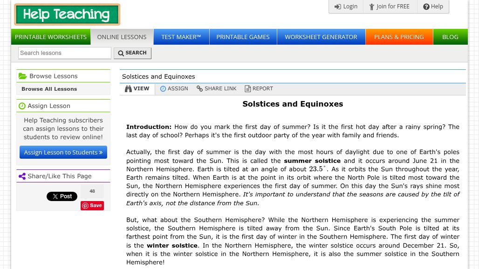
Task: Click Assign Lesson to Students button
Action: (x=63, y=152)
